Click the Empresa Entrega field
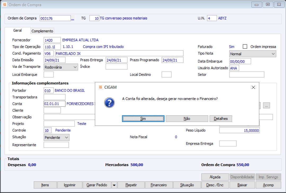This screenshot has width=286, height=193. click(x=228, y=143)
